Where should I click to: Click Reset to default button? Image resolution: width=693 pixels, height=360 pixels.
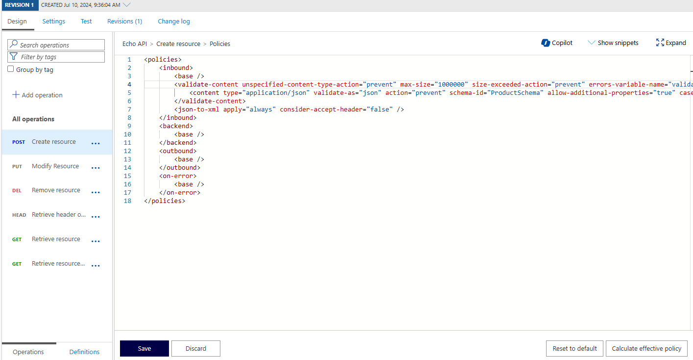pyautogui.click(x=575, y=348)
